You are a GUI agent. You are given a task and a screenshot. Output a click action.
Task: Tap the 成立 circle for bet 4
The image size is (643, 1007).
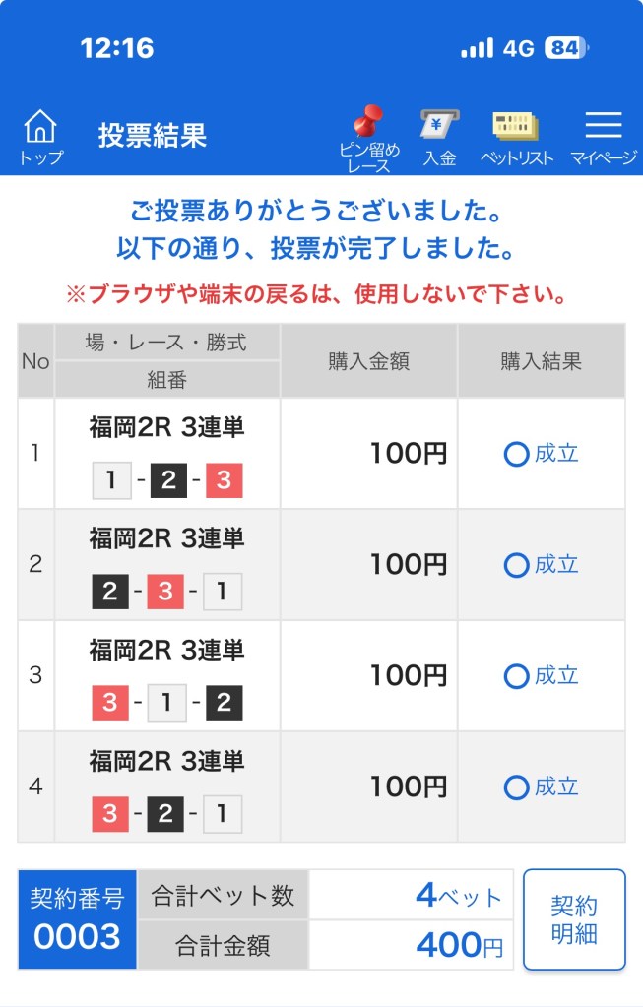[516, 787]
